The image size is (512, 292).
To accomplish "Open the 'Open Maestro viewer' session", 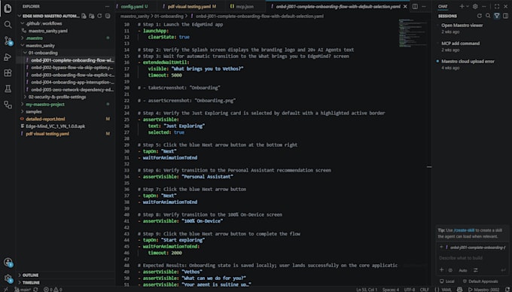I will (x=462, y=26).
